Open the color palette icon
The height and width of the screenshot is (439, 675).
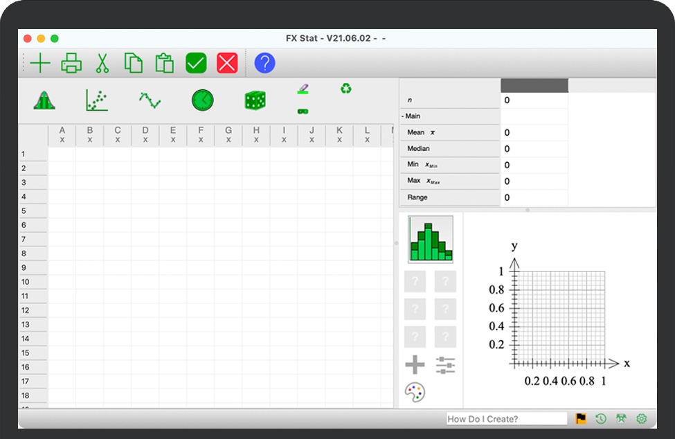point(415,392)
